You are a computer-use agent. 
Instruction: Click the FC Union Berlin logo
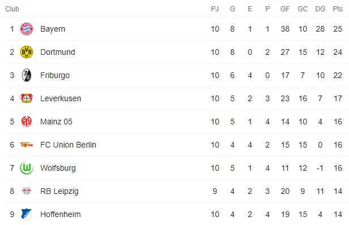point(27,145)
